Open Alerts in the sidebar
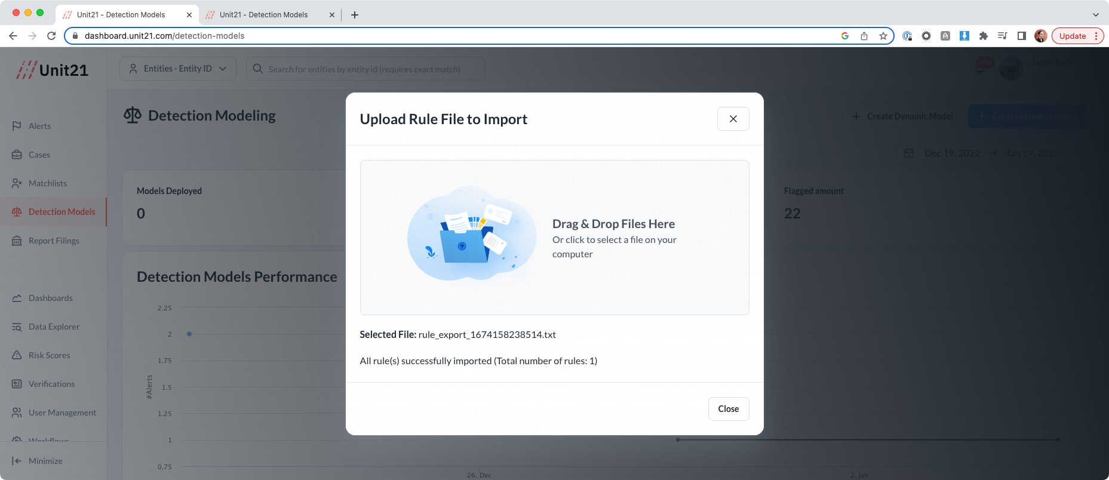This screenshot has width=1109, height=480. (39, 126)
